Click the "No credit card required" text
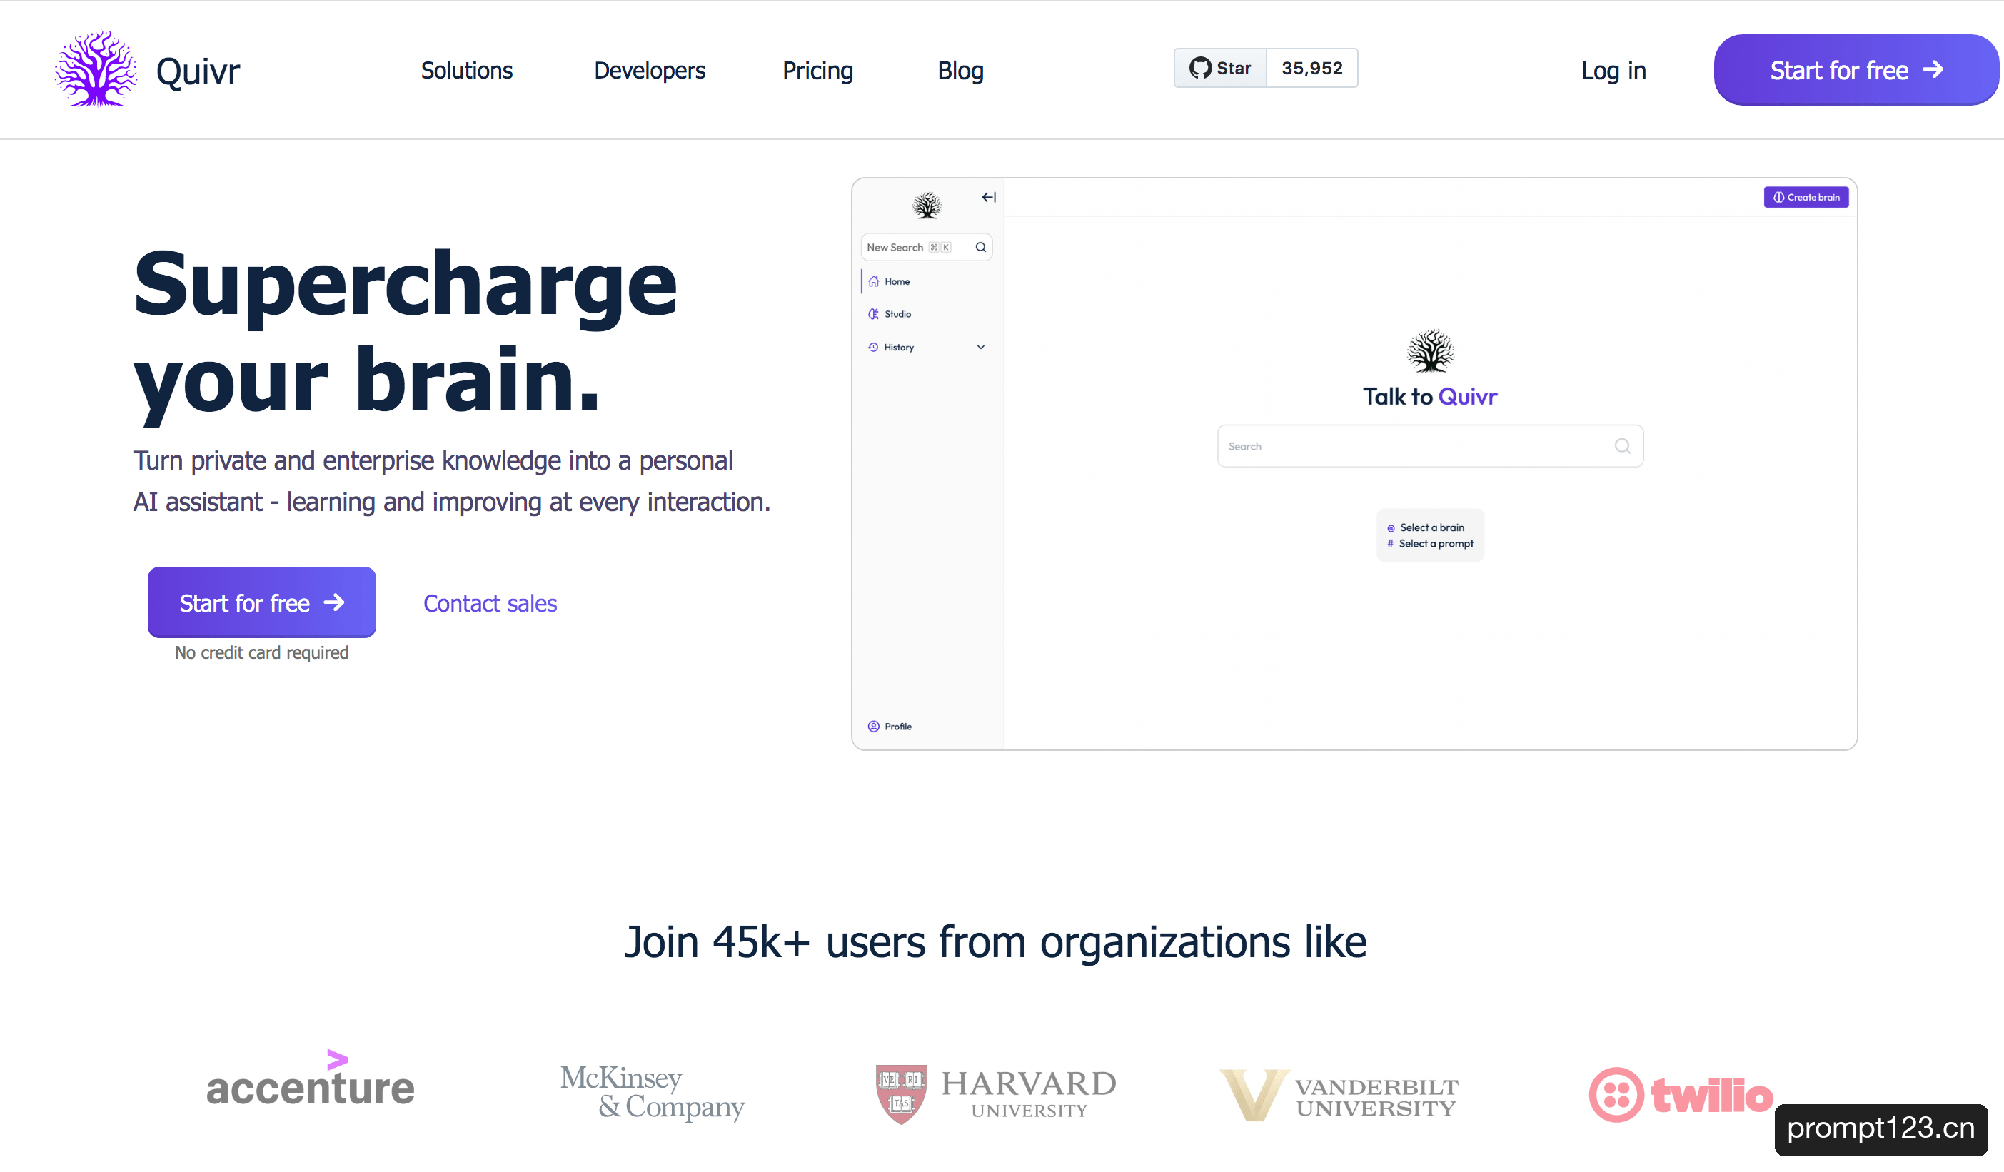Image resolution: width=2004 pixels, height=1172 pixels. (261, 653)
